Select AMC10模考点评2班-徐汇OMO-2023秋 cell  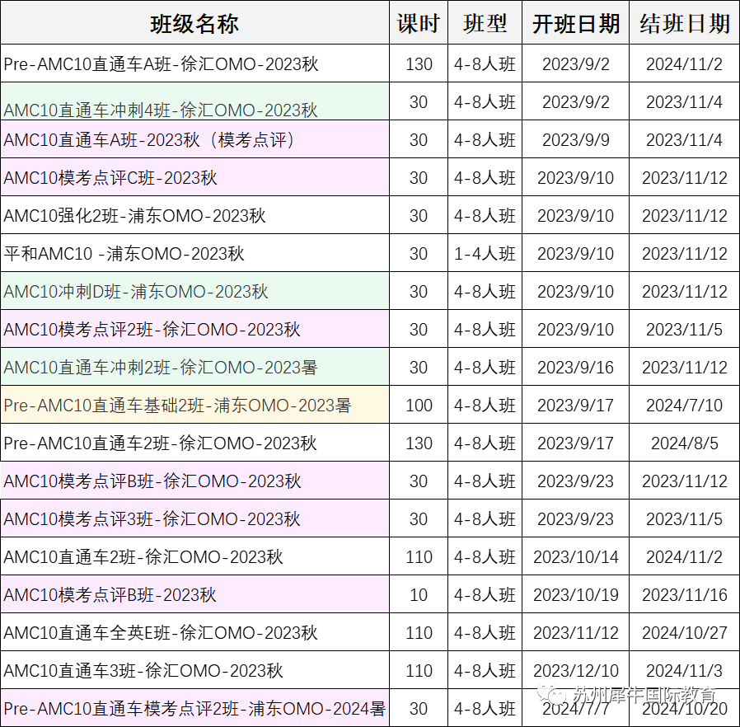pyautogui.click(x=194, y=329)
